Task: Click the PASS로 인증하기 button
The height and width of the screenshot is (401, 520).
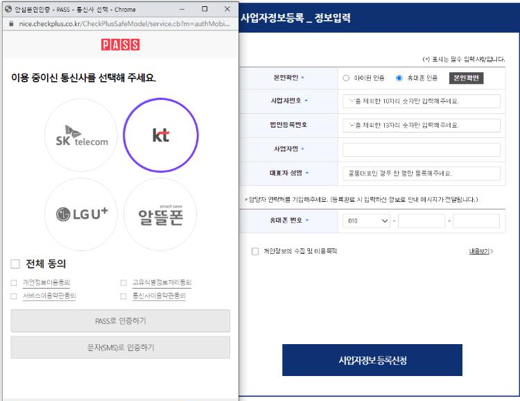Action: pos(121,321)
